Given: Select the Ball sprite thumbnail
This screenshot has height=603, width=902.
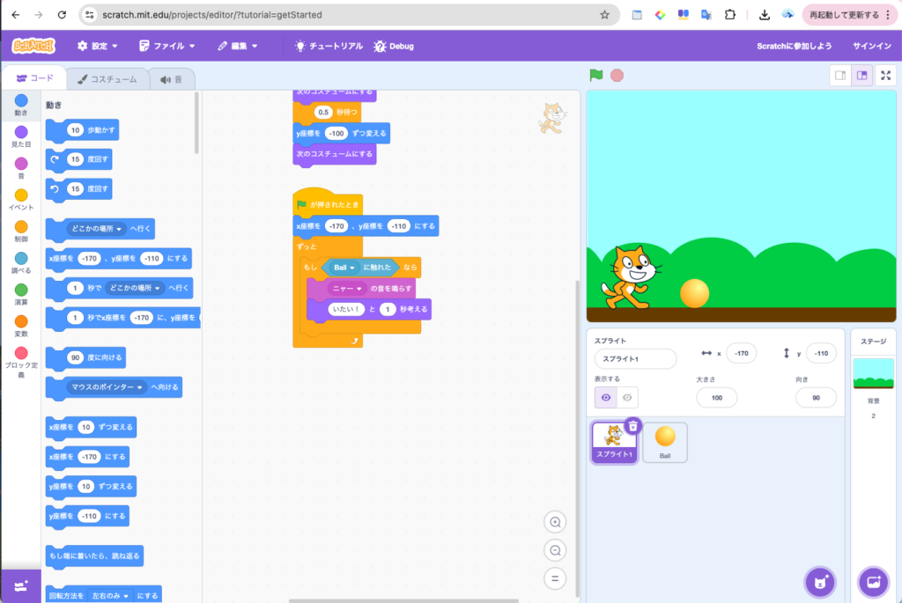Looking at the screenshot, I should point(665,442).
